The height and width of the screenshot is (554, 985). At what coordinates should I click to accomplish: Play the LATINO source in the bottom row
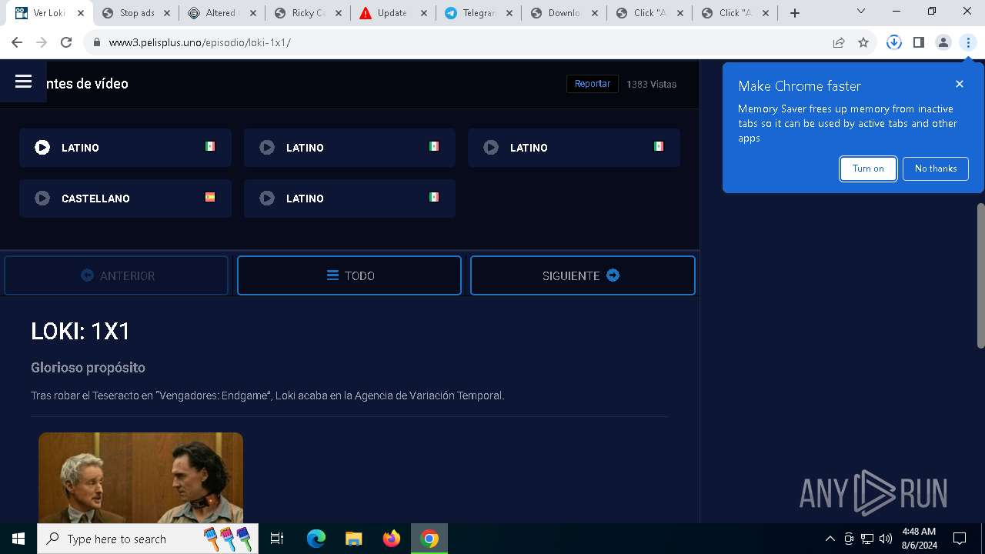tap(349, 199)
